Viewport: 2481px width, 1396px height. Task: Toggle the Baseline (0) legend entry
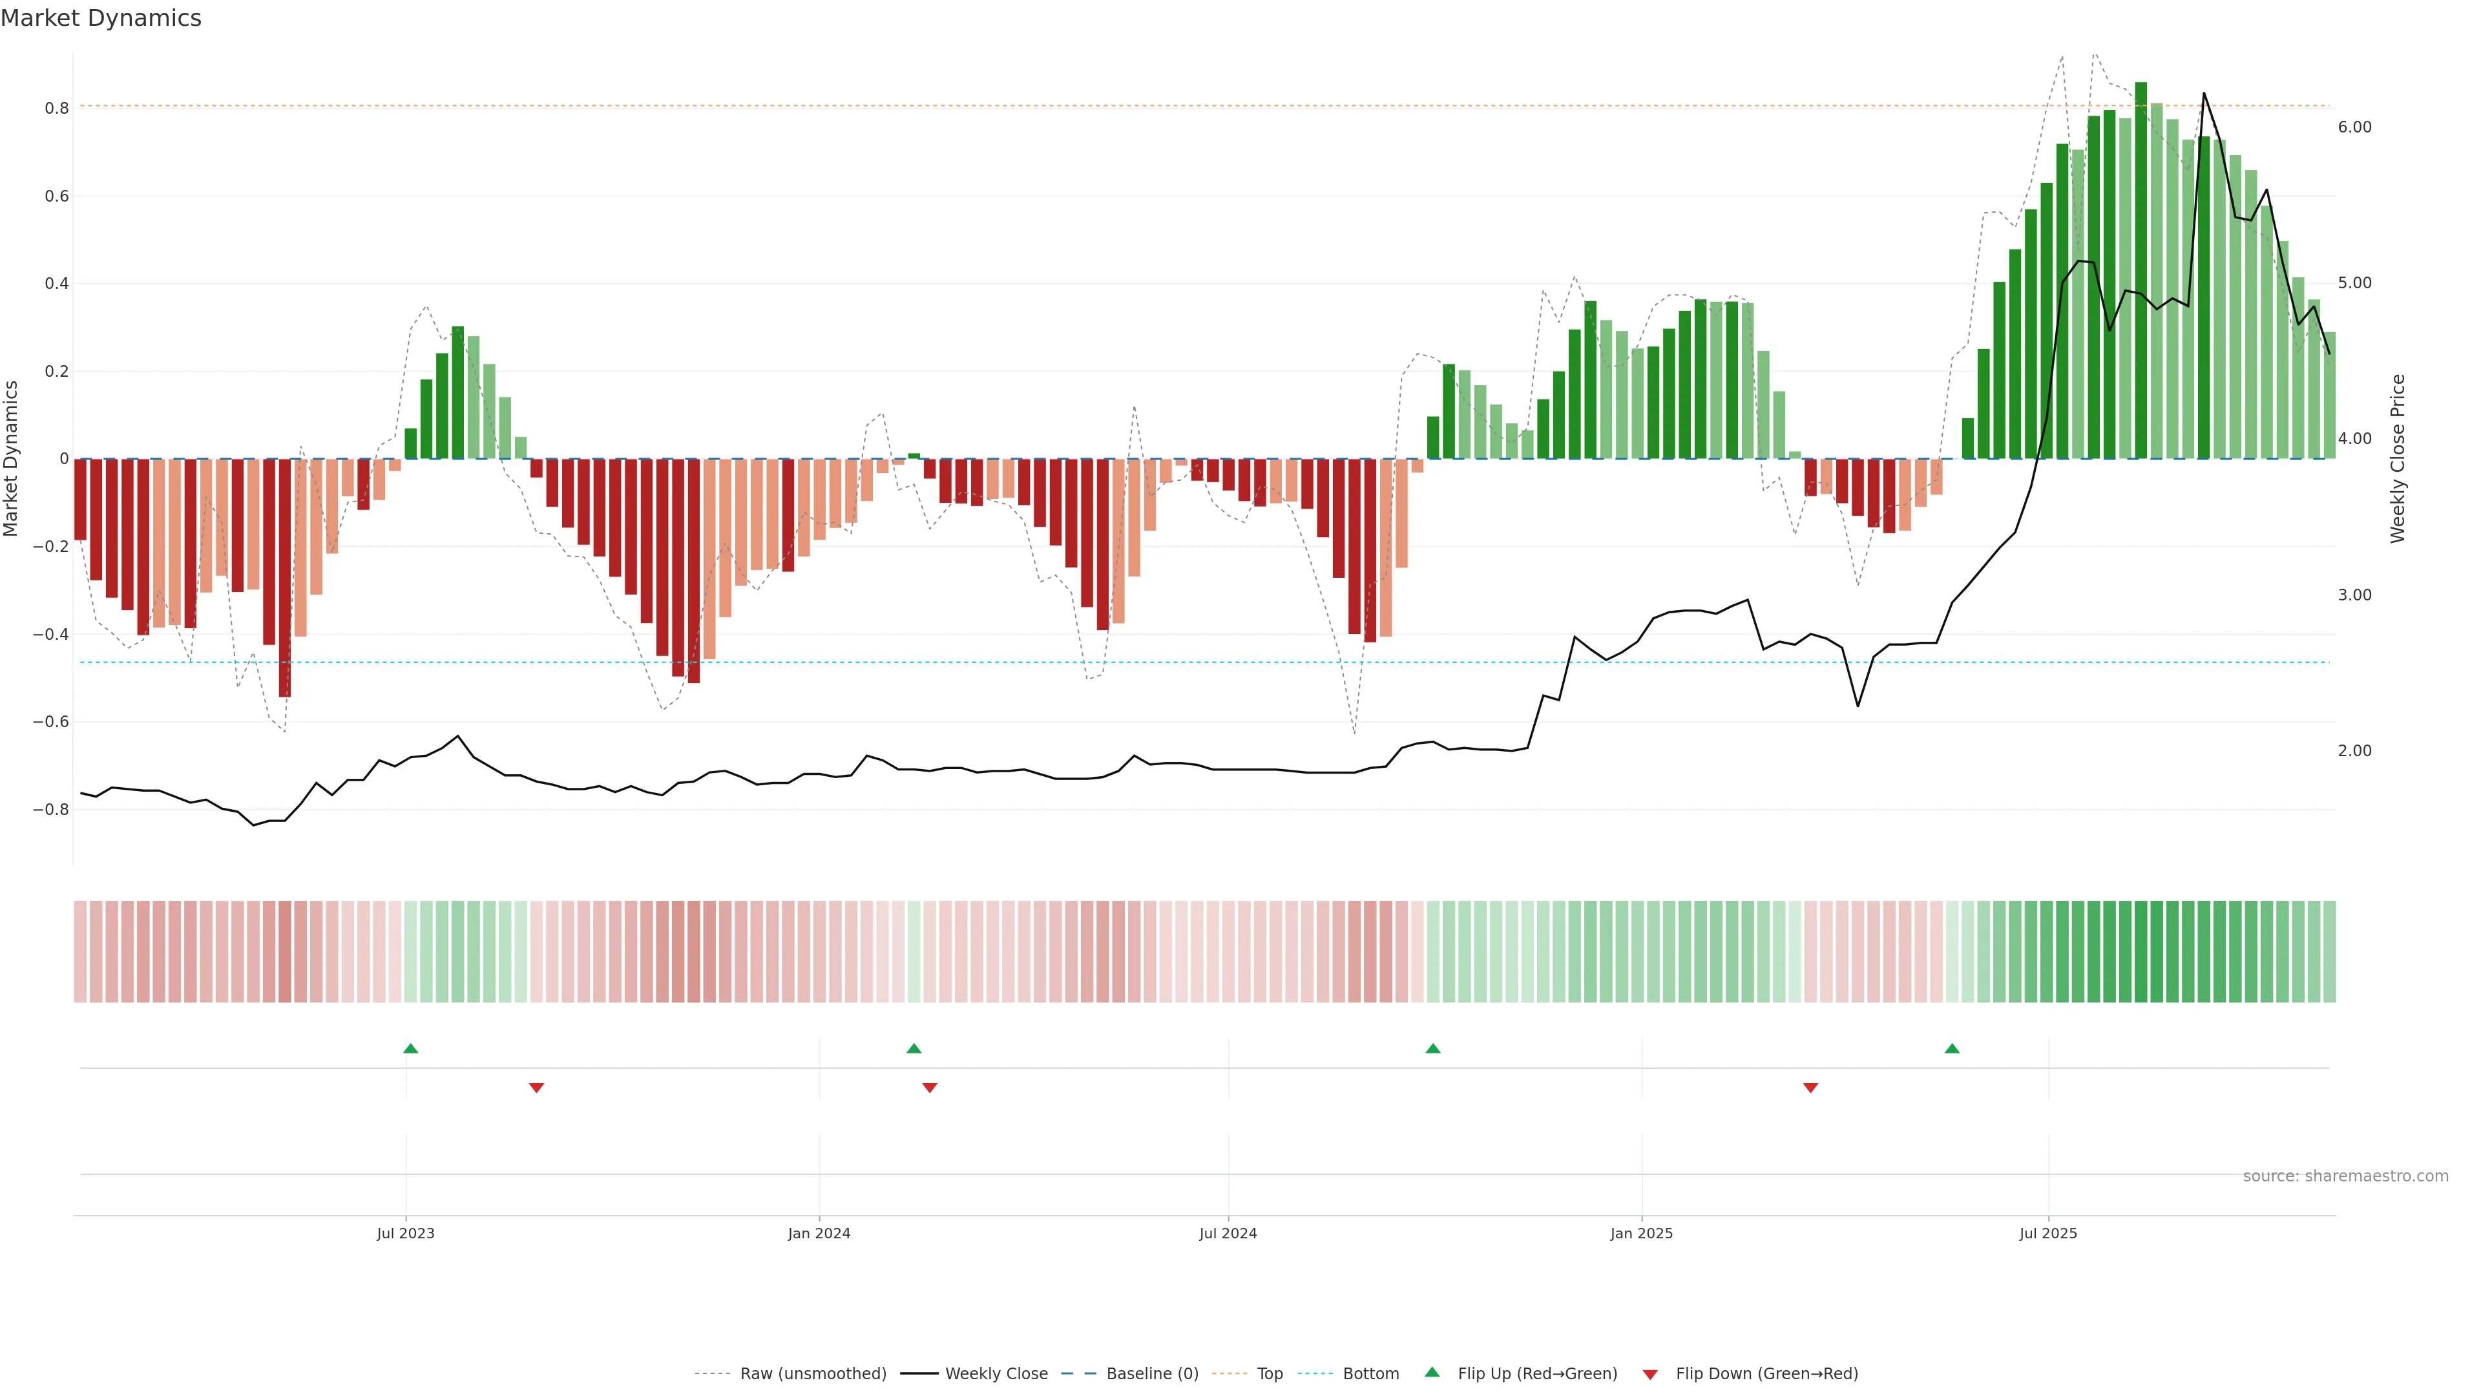click(x=1152, y=1374)
